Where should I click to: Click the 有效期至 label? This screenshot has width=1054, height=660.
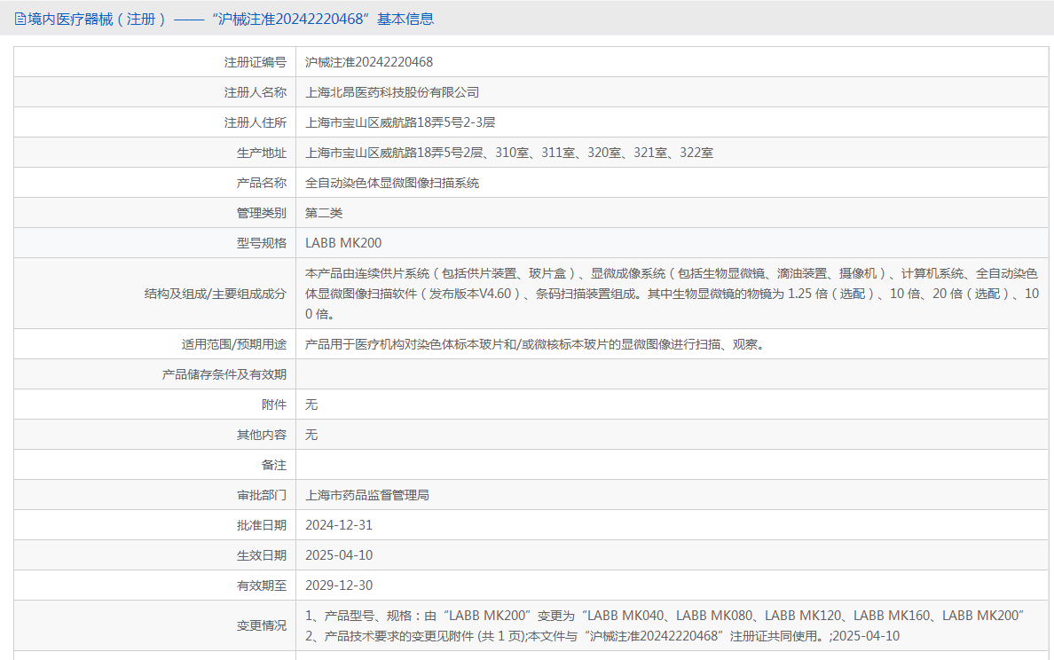click(x=262, y=585)
